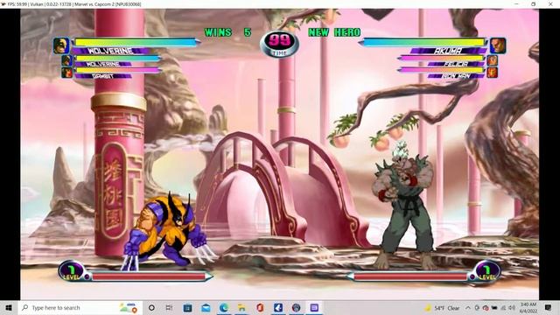
Task: Click the GAMBIT name label
Action: [103, 76]
